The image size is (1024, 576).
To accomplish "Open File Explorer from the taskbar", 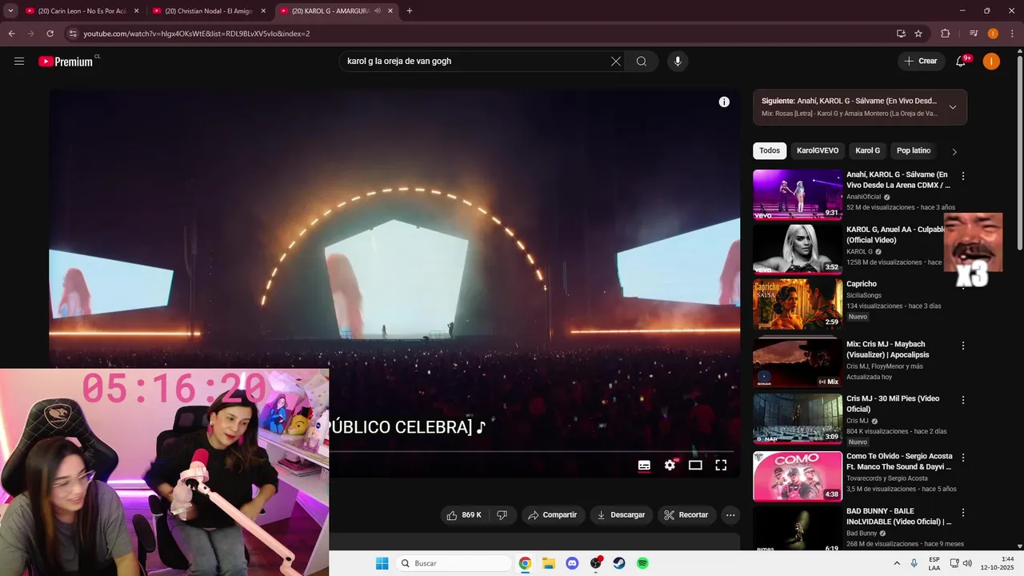I will [x=549, y=563].
